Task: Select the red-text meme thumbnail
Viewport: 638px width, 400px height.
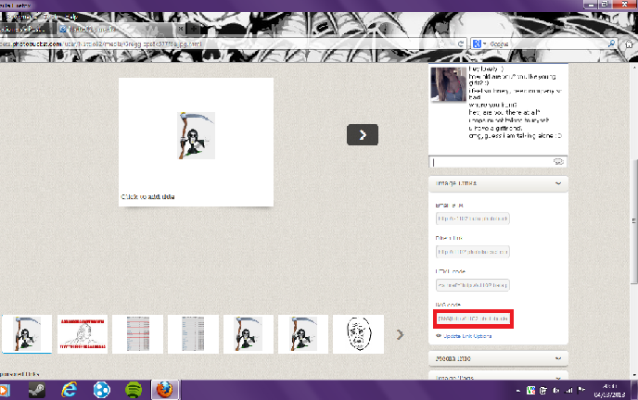Action: [83, 334]
